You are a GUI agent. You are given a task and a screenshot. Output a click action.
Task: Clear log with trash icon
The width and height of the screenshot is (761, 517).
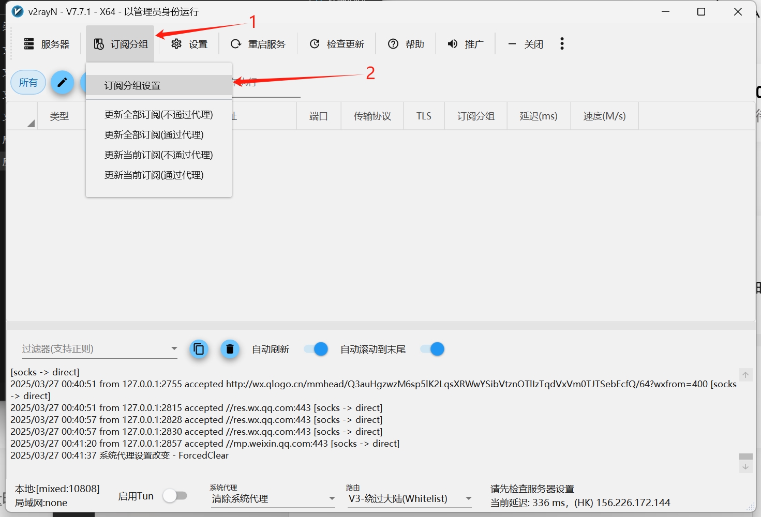coord(230,349)
